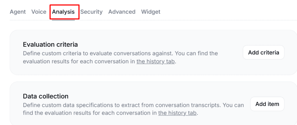The height and width of the screenshot is (125, 297).
Task: Open the Advanced tab
Action: coord(122,12)
